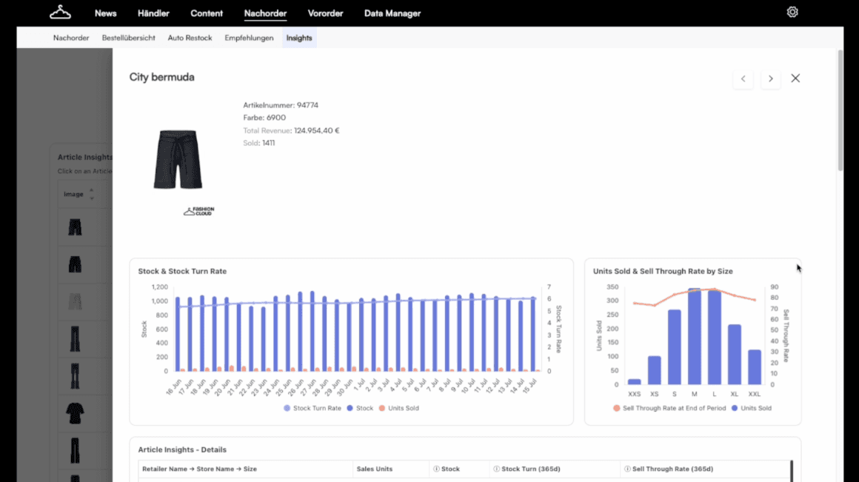This screenshot has height=482, width=859.
Task: Click the Stock column info icon
Action: tap(437, 469)
